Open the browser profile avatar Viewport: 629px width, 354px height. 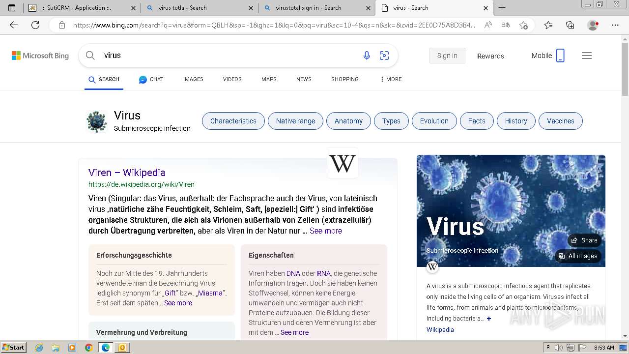coord(593,25)
